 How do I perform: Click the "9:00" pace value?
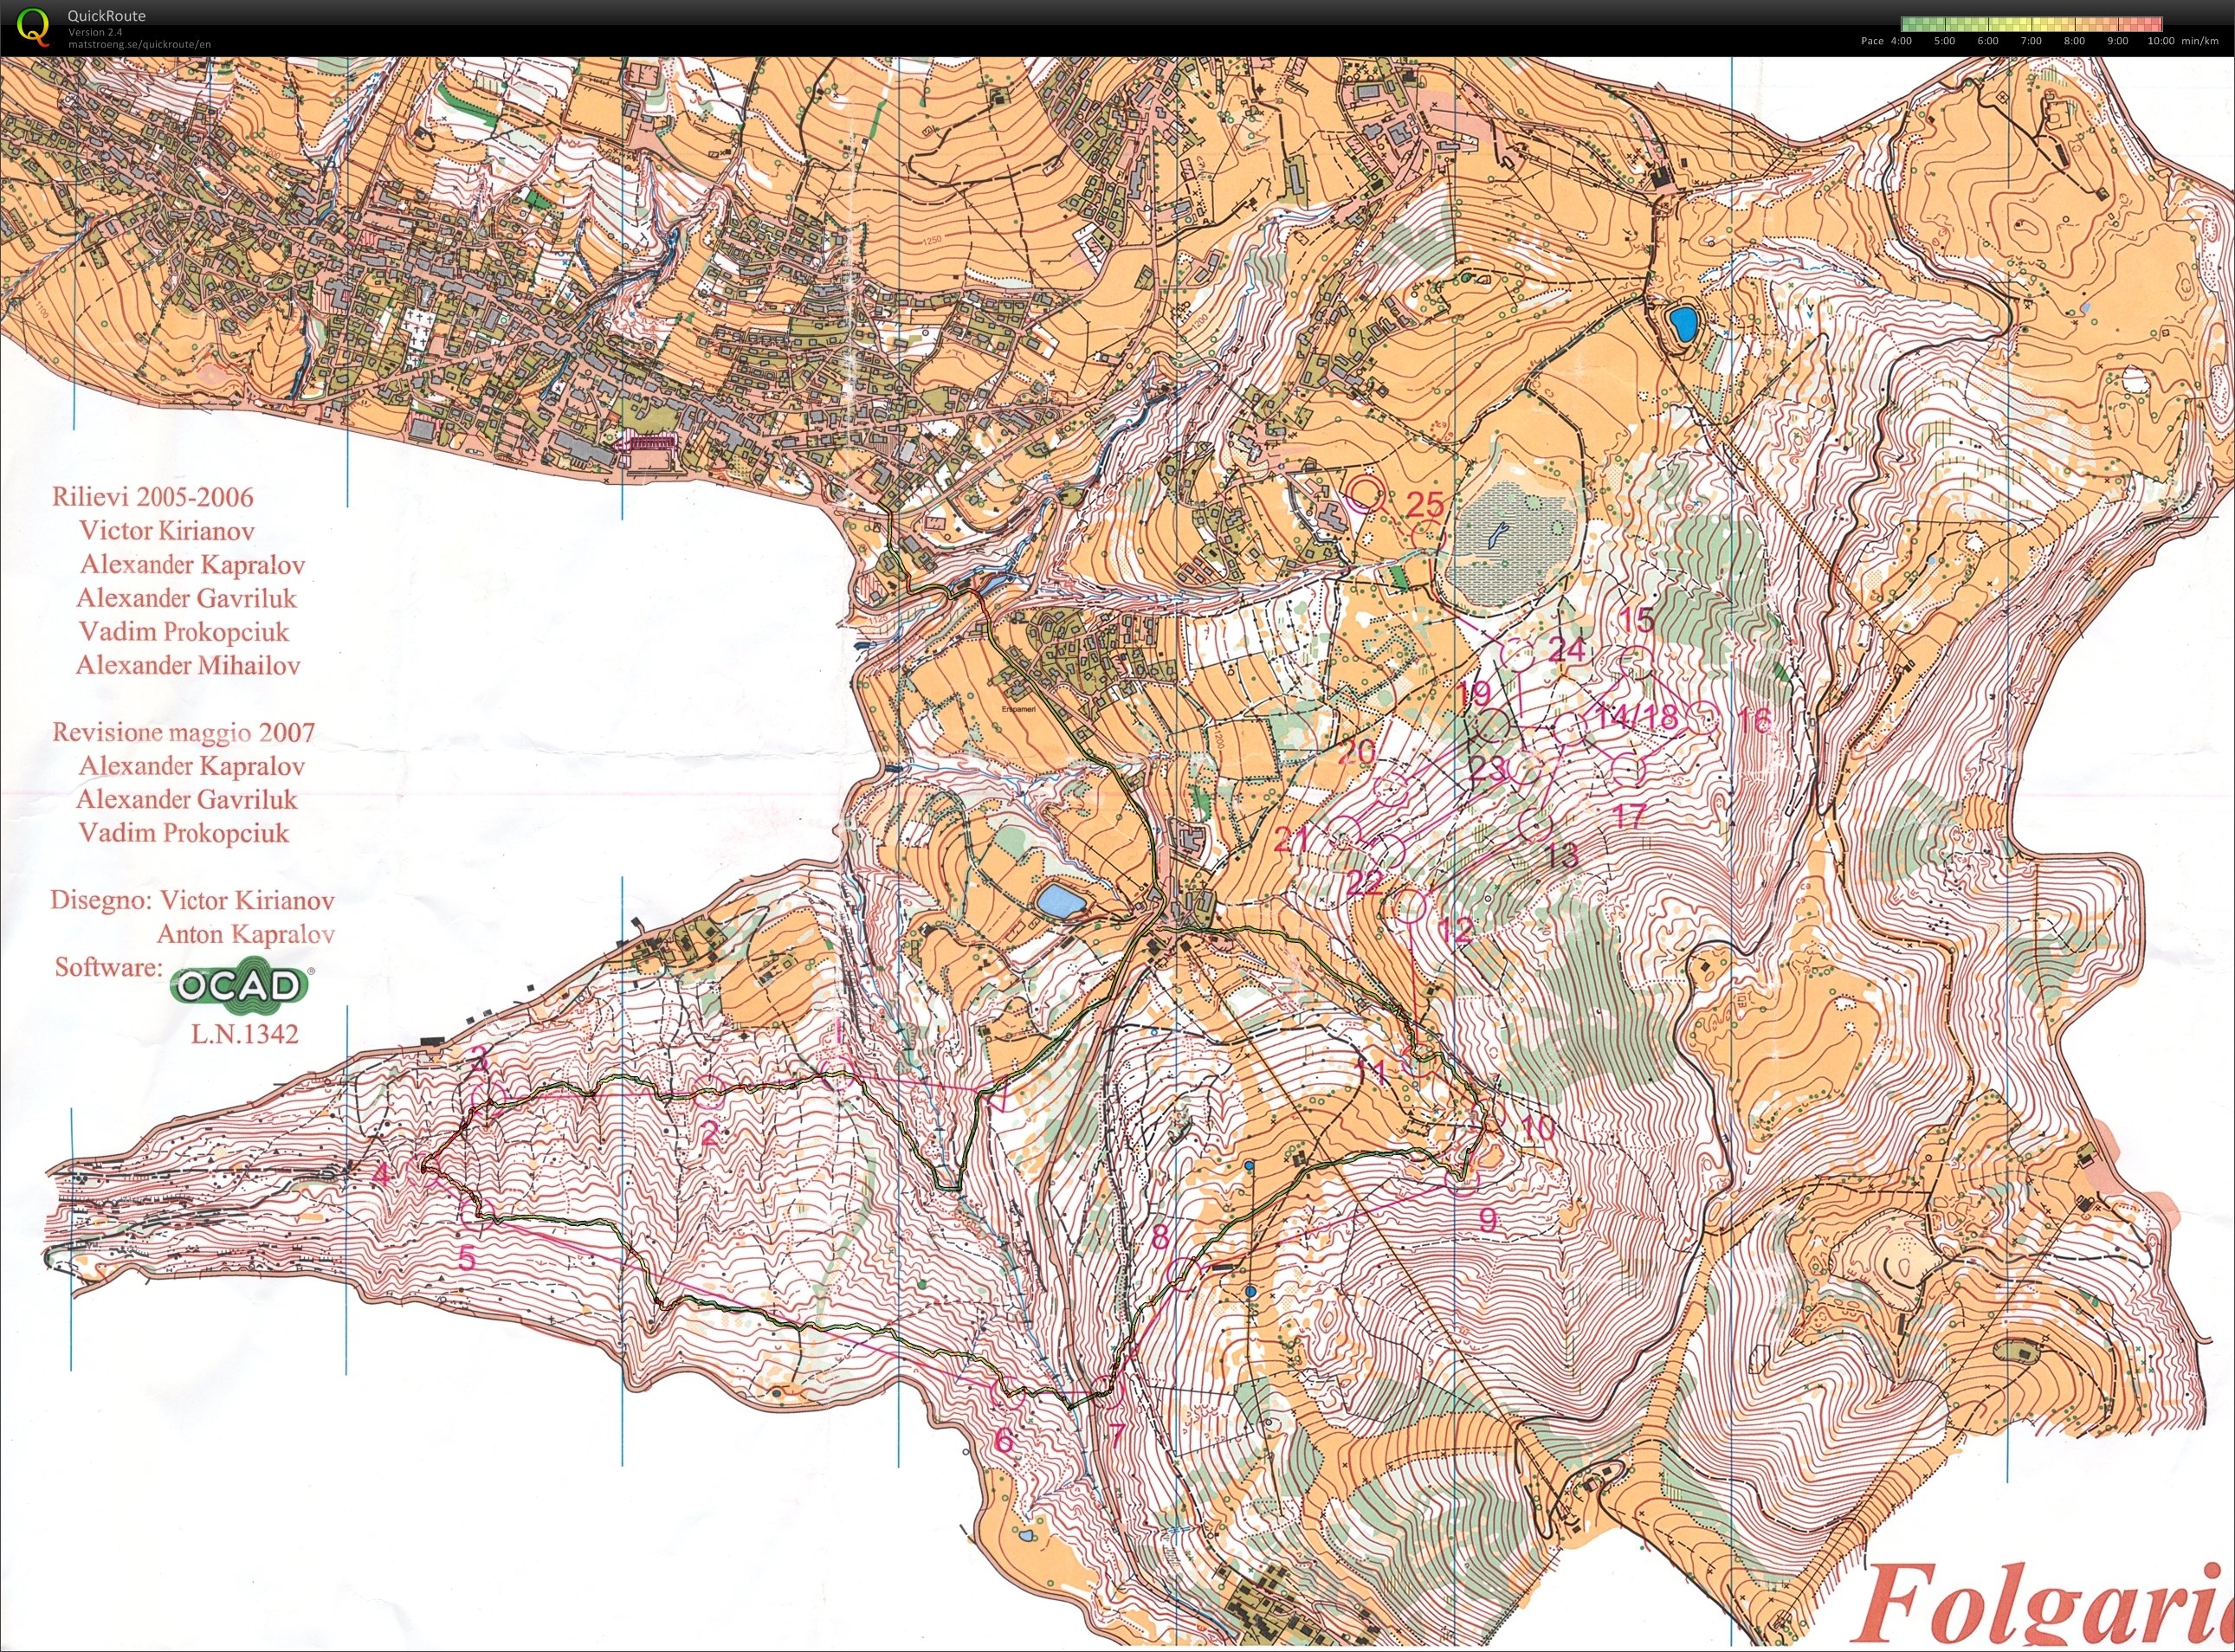[x=2117, y=41]
